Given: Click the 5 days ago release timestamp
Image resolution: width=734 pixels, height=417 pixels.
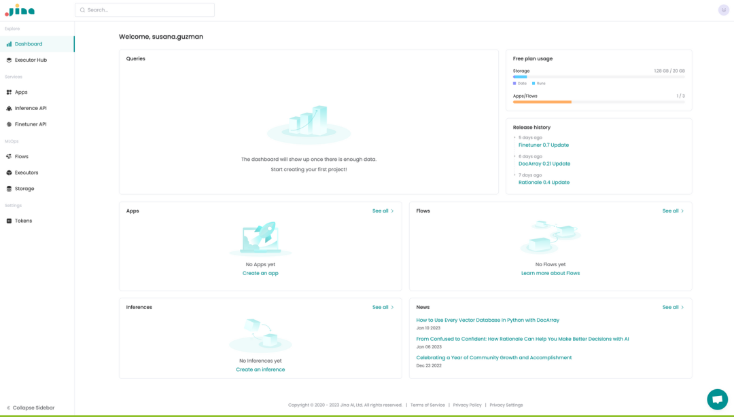Looking at the screenshot, I should (x=530, y=138).
